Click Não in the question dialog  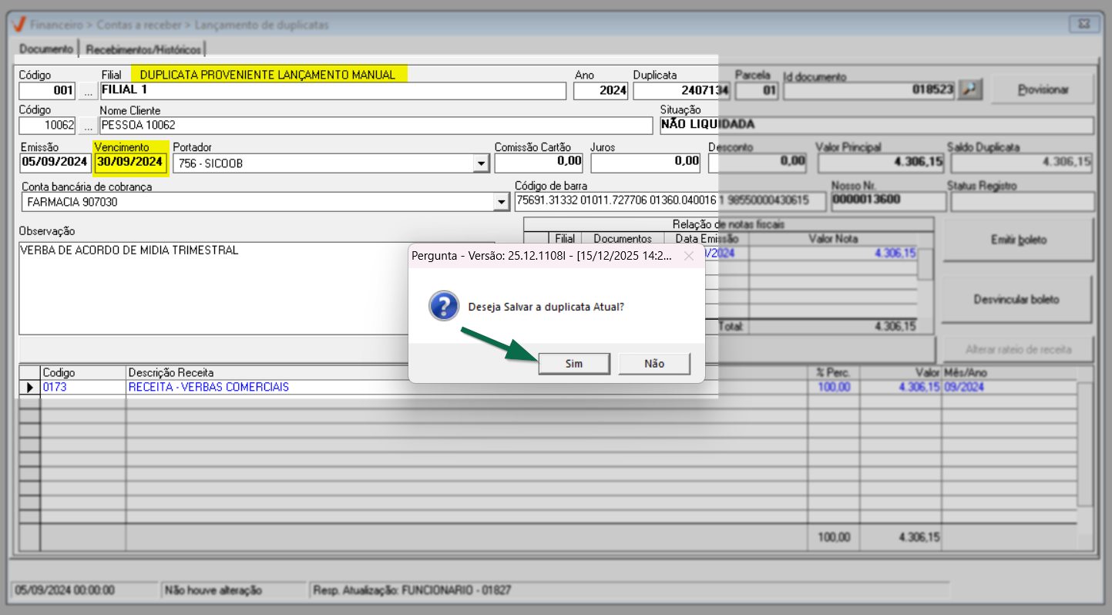tap(653, 364)
